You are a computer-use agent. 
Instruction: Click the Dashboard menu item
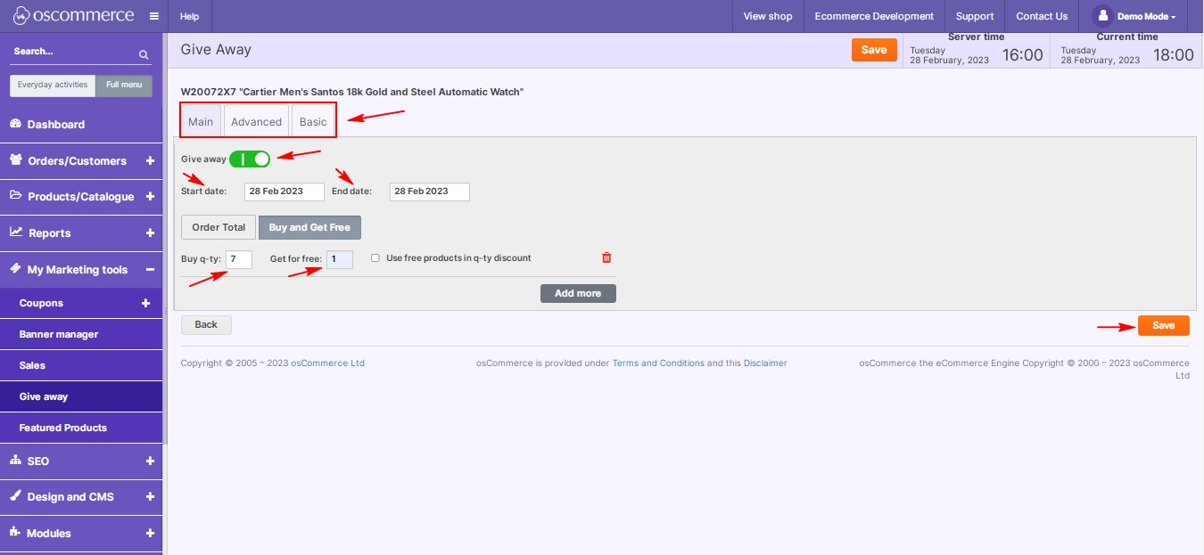(81, 124)
